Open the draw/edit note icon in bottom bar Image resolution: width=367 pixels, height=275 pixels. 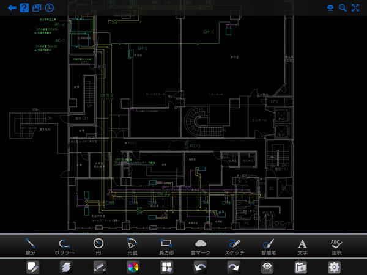tap(33, 267)
